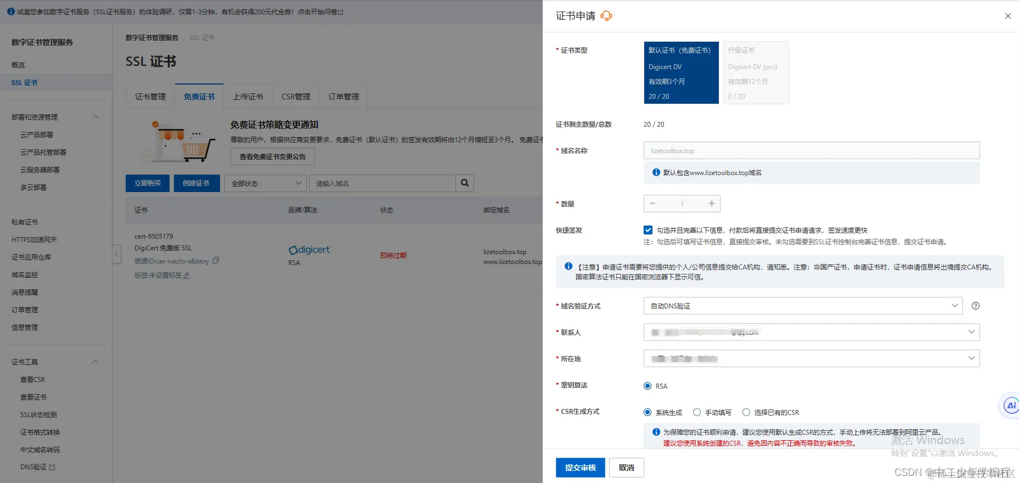Click the 请输入域名 search field

pos(382,183)
